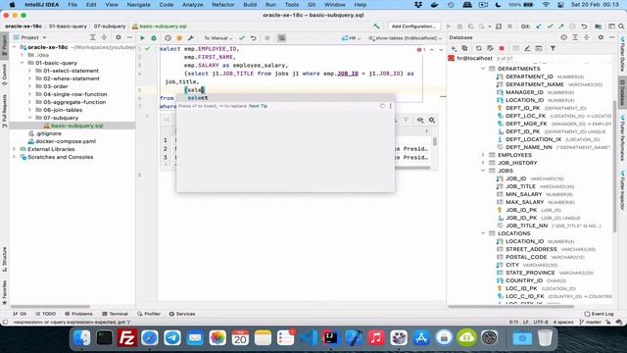Open the Project view selector dropdown
The height and width of the screenshot is (353, 627).
pos(30,37)
